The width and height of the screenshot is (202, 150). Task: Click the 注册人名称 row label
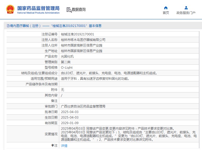49,40
